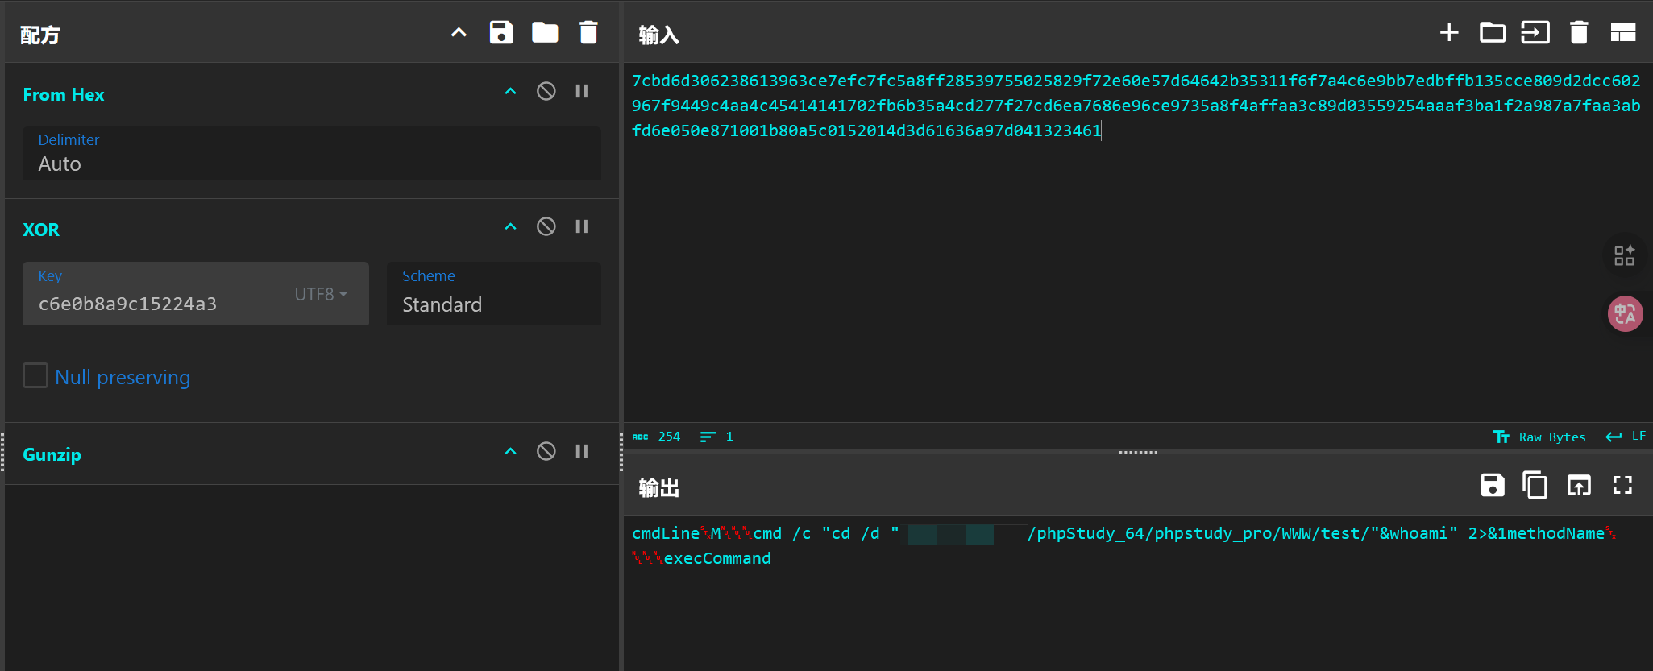Screen dimensions: 1653x671
Task: Change the Raw Bytes input encoding
Action: coord(1539,437)
